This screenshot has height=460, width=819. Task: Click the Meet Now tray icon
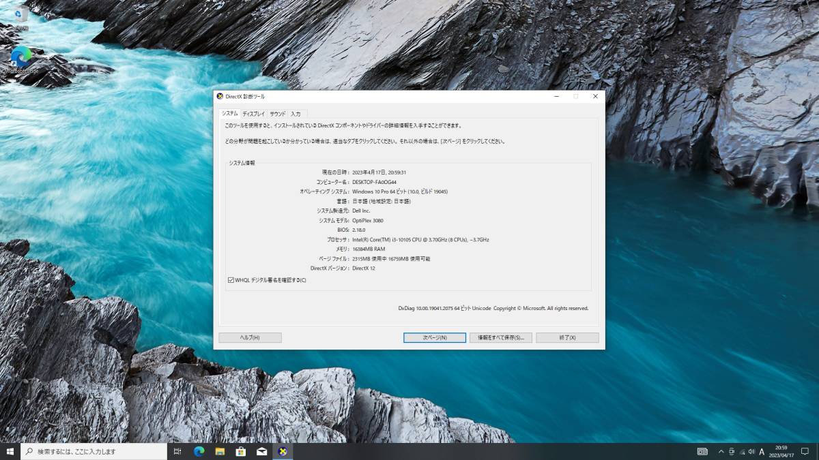[x=732, y=451]
